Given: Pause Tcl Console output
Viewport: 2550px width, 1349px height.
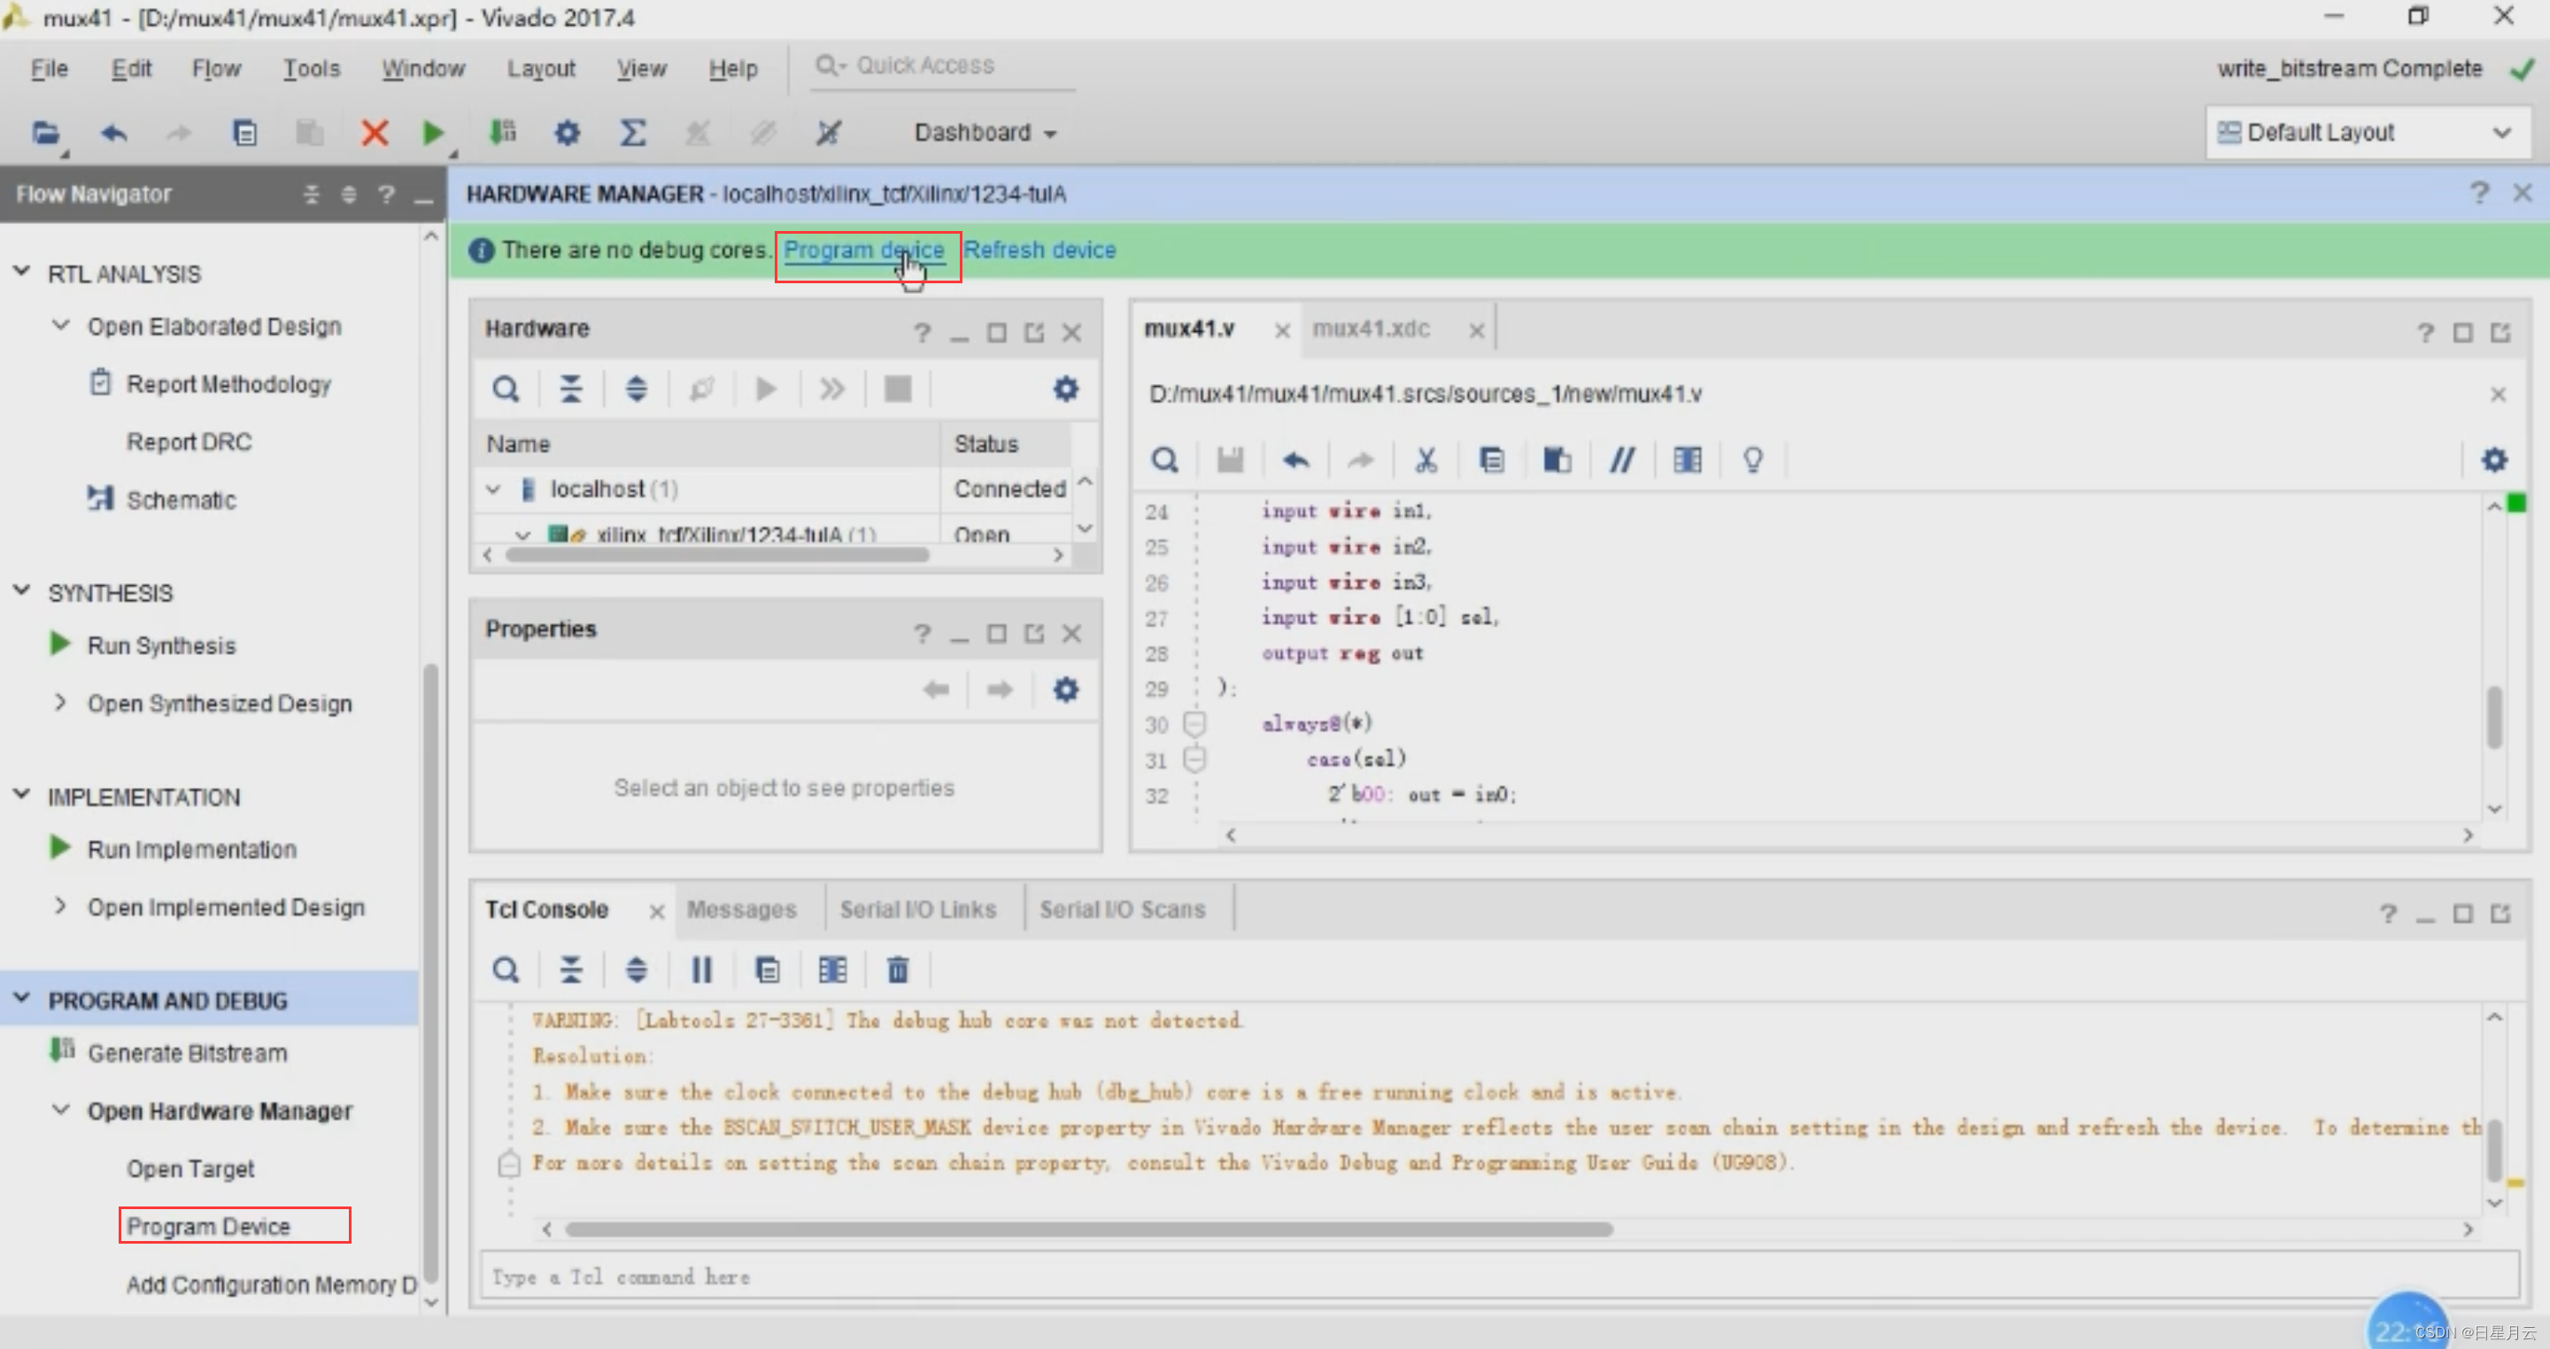Looking at the screenshot, I should [x=701, y=970].
